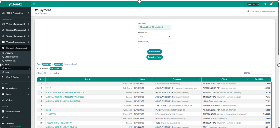280x128 pixels.
Task: Click the KELAUDAM client cell
Action: (225, 101)
